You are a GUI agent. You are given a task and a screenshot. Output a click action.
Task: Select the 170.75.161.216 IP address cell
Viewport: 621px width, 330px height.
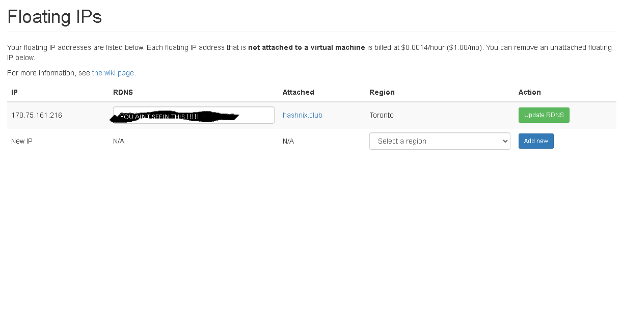[37, 115]
